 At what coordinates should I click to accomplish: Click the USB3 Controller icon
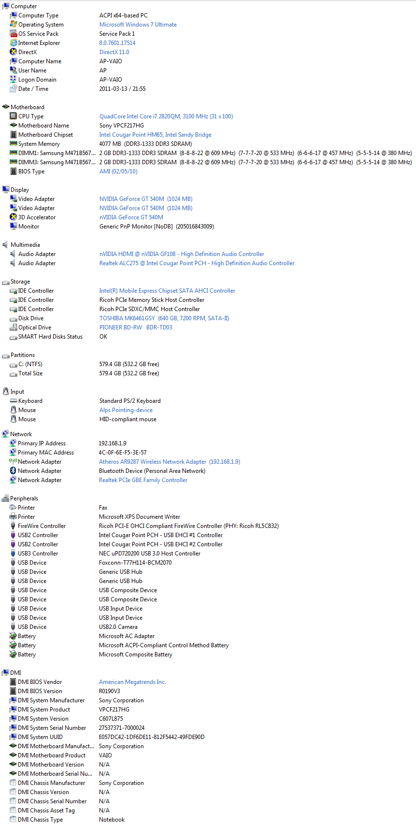tap(13, 554)
